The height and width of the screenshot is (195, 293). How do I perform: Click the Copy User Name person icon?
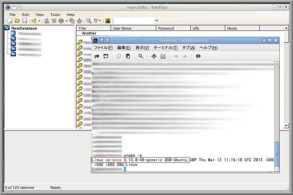[47, 21]
